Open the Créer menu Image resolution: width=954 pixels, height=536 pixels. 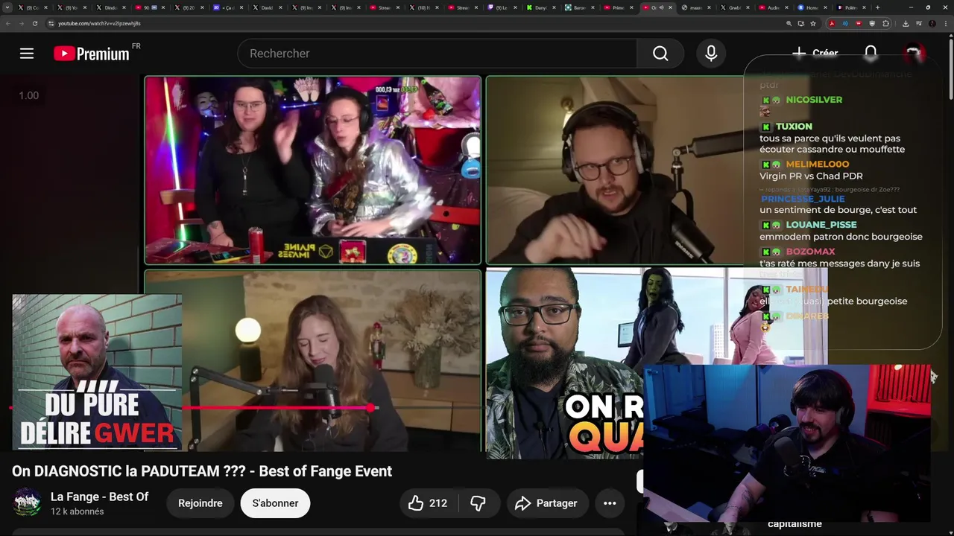[815, 54]
